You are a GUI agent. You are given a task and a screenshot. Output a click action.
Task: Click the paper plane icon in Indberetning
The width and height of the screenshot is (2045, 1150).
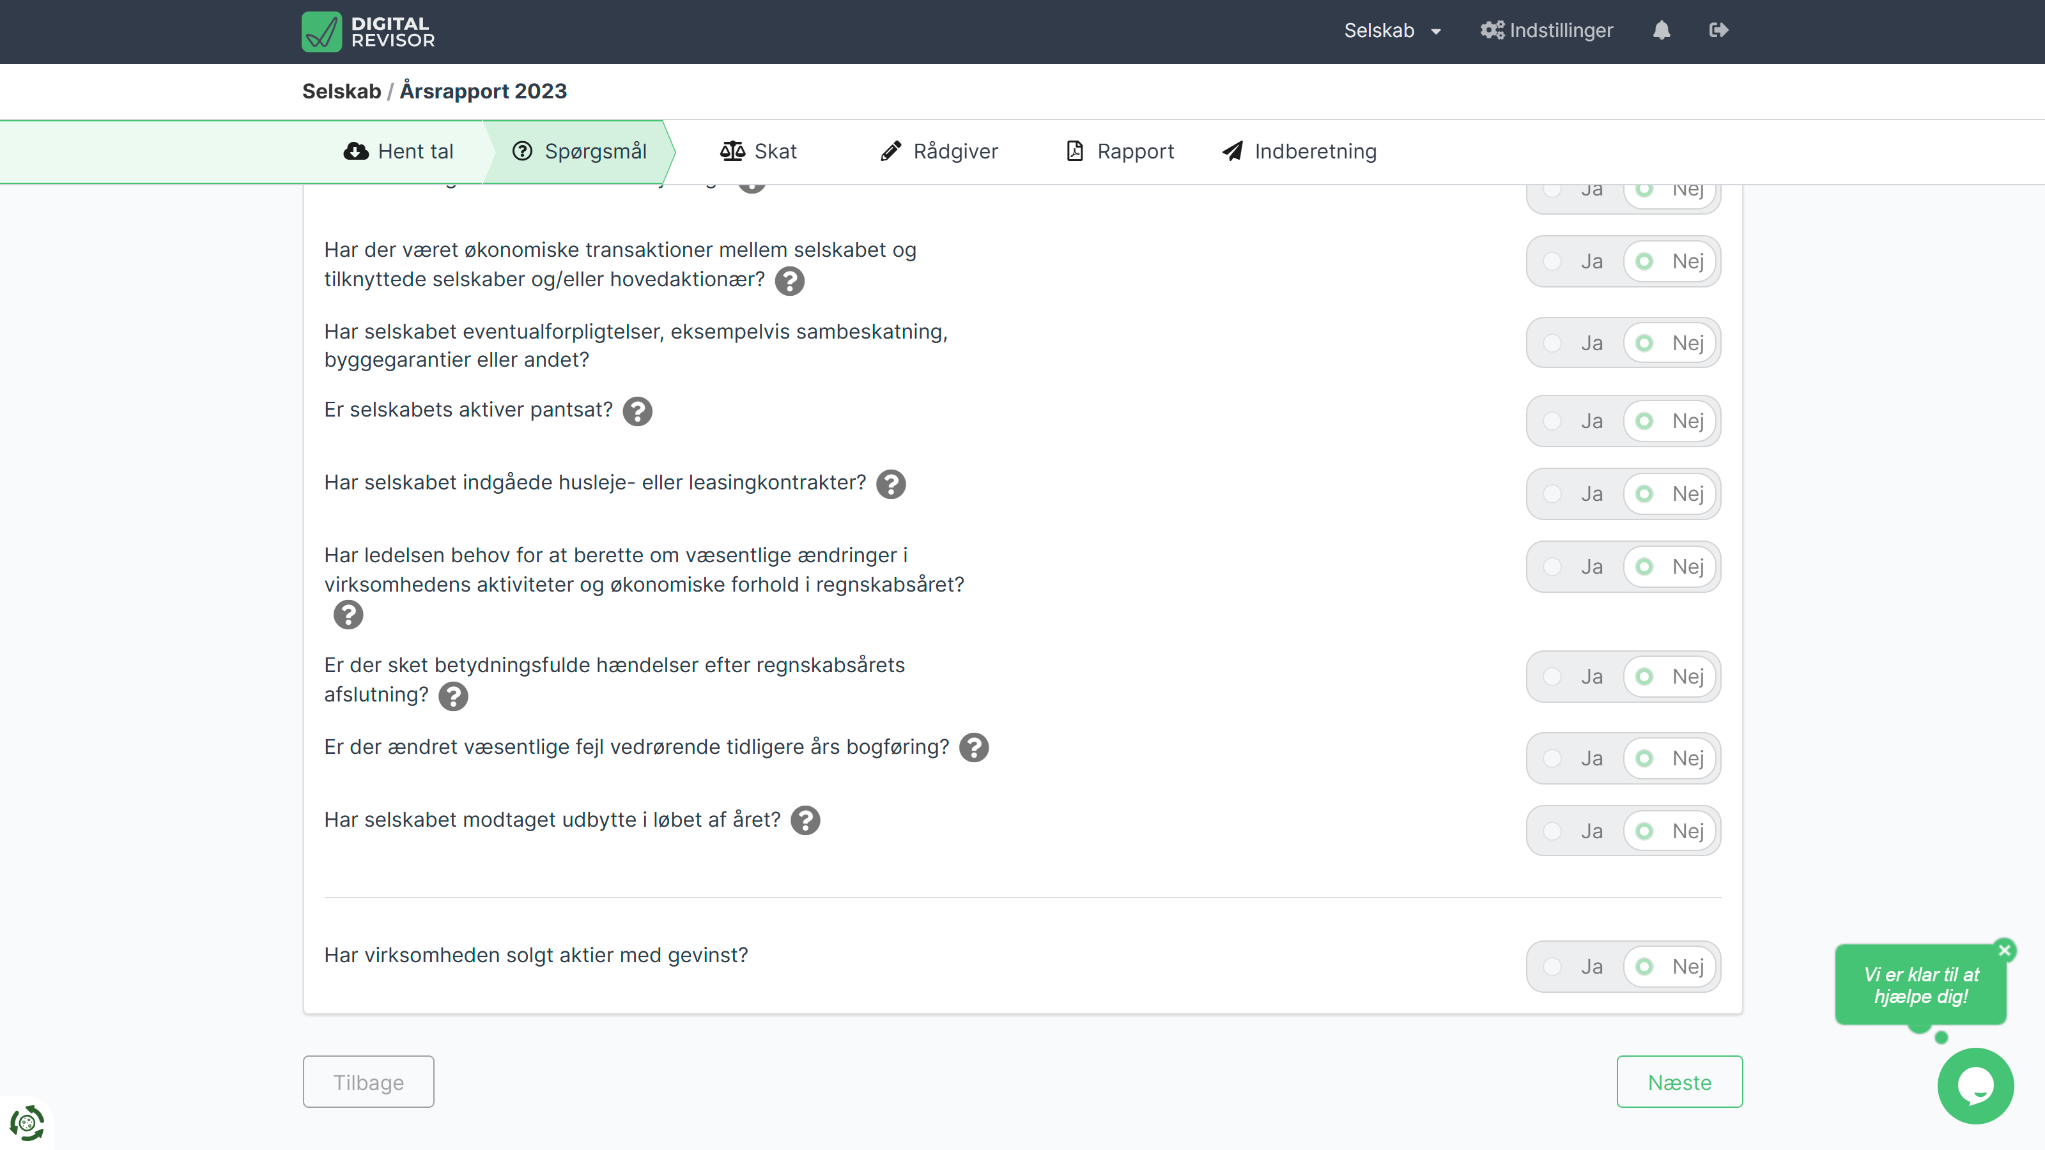click(1232, 151)
